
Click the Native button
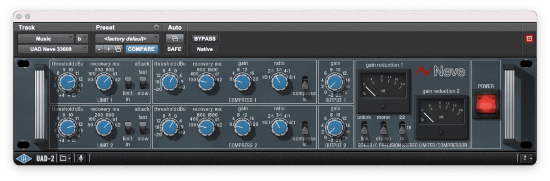(x=205, y=49)
